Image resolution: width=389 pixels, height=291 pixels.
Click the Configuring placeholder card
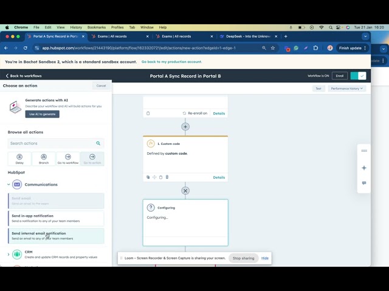pyautogui.click(x=185, y=222)
